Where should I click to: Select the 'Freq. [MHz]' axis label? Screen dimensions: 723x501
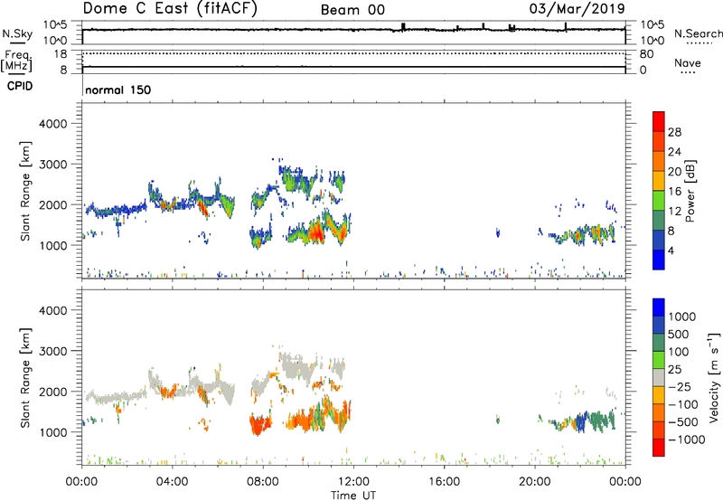[x=16, y=61]
